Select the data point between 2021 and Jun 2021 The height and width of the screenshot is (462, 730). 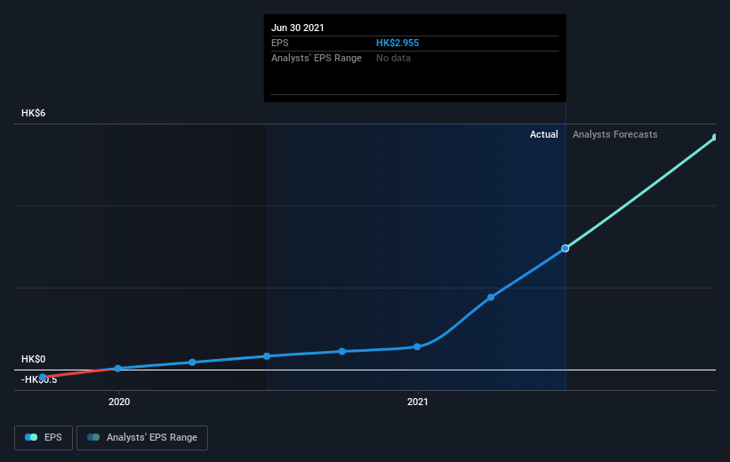[x=491, y=298]
